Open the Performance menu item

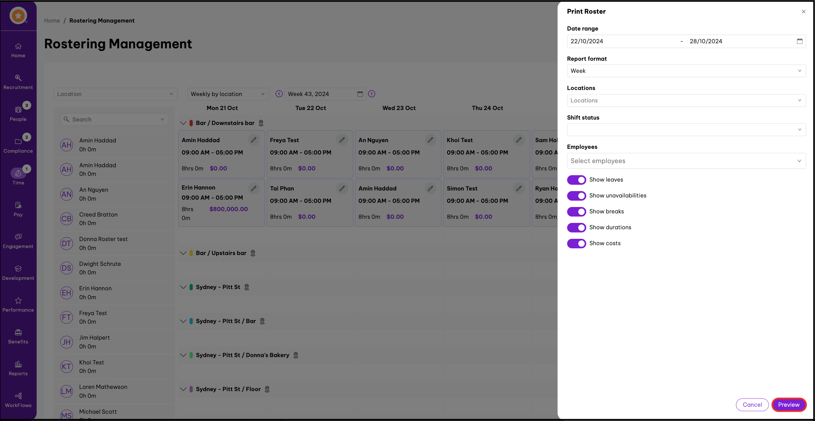tap(18, 304)
